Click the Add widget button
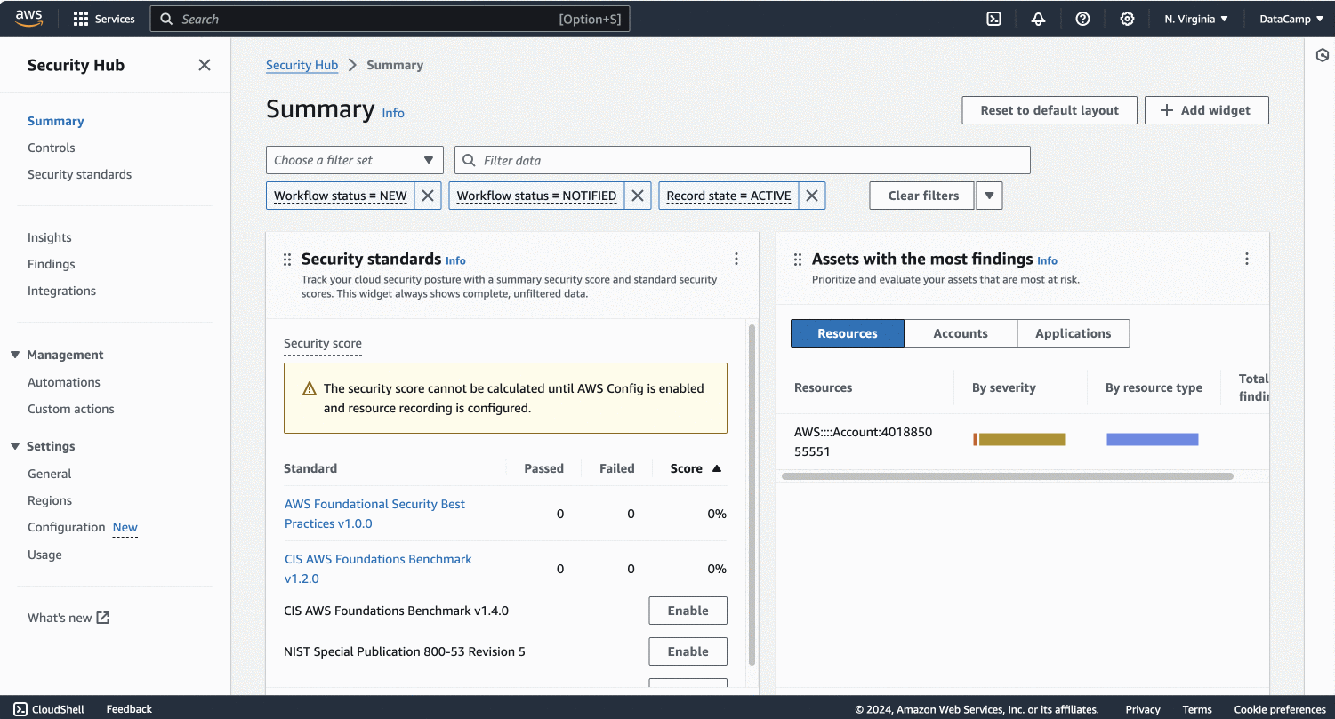 coord(1206,110)
